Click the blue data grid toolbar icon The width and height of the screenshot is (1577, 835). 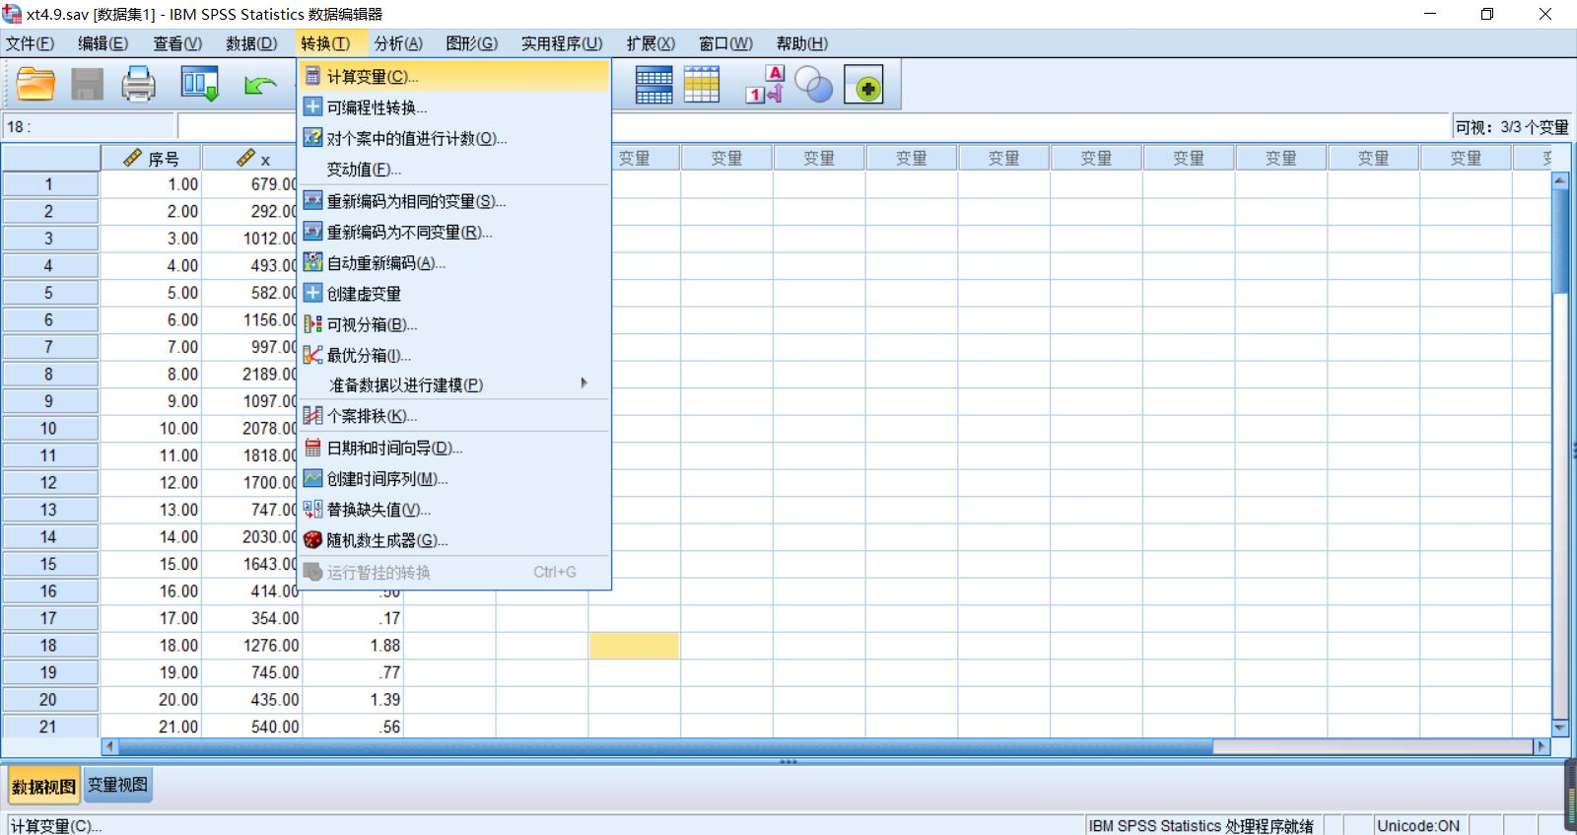click(653, 85)
